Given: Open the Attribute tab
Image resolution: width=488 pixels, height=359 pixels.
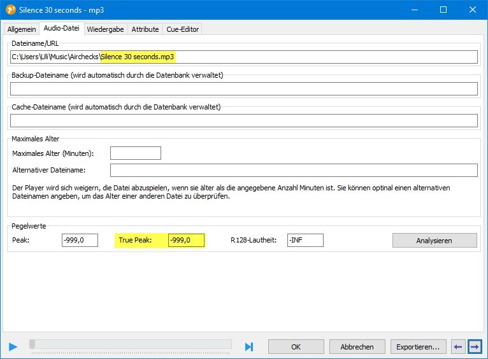Looking at the screenshot, I should (x=145, y=29).
